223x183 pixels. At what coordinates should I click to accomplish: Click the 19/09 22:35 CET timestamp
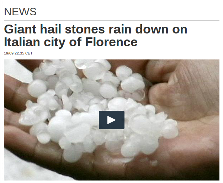pyautogui.click(x=18, y=53)
